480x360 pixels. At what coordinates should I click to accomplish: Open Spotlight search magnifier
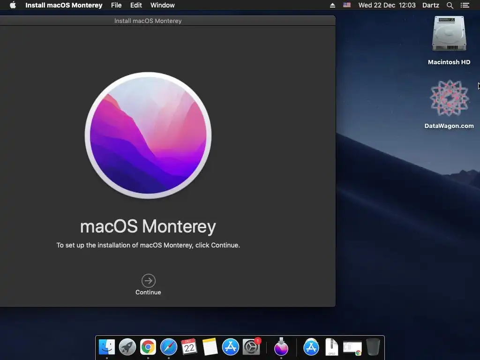[450, 5]
